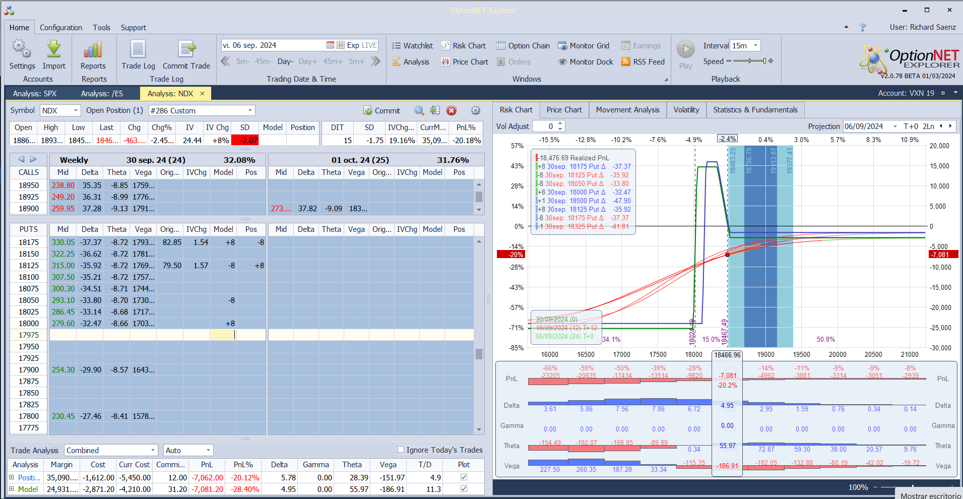This screenshot has width=963, height=499.
Task: Step back one day with Day-
Action: (x=285, y=61)
